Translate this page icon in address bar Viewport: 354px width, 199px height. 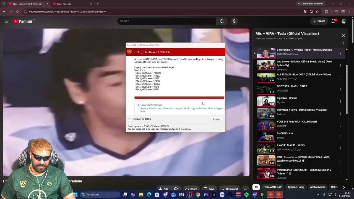[305, 12]
